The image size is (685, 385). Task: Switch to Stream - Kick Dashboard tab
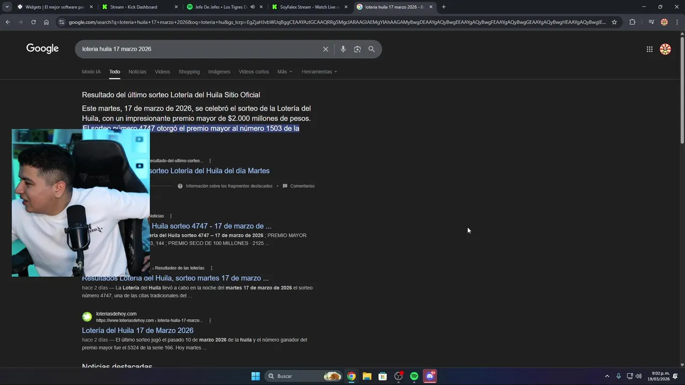140,7
